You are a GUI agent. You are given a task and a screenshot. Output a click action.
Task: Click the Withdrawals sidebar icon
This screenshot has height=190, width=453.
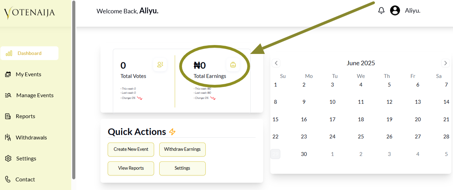[8, 137]
